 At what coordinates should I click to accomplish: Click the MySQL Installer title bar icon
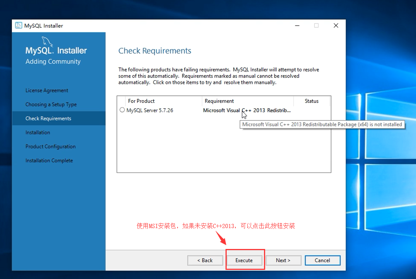click(x=19, y=25)
